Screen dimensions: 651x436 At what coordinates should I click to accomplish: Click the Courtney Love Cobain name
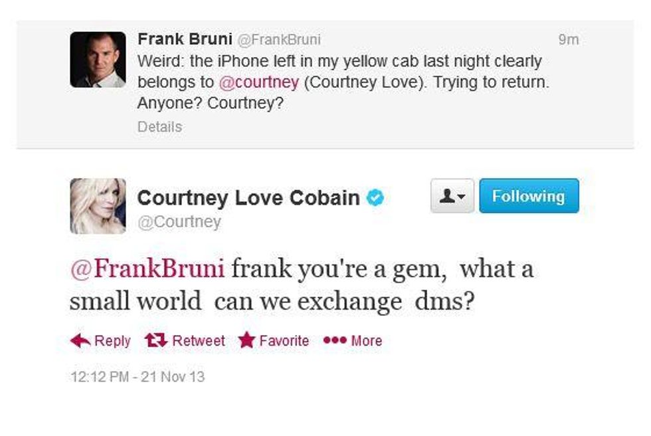click(x=248, y=197)
